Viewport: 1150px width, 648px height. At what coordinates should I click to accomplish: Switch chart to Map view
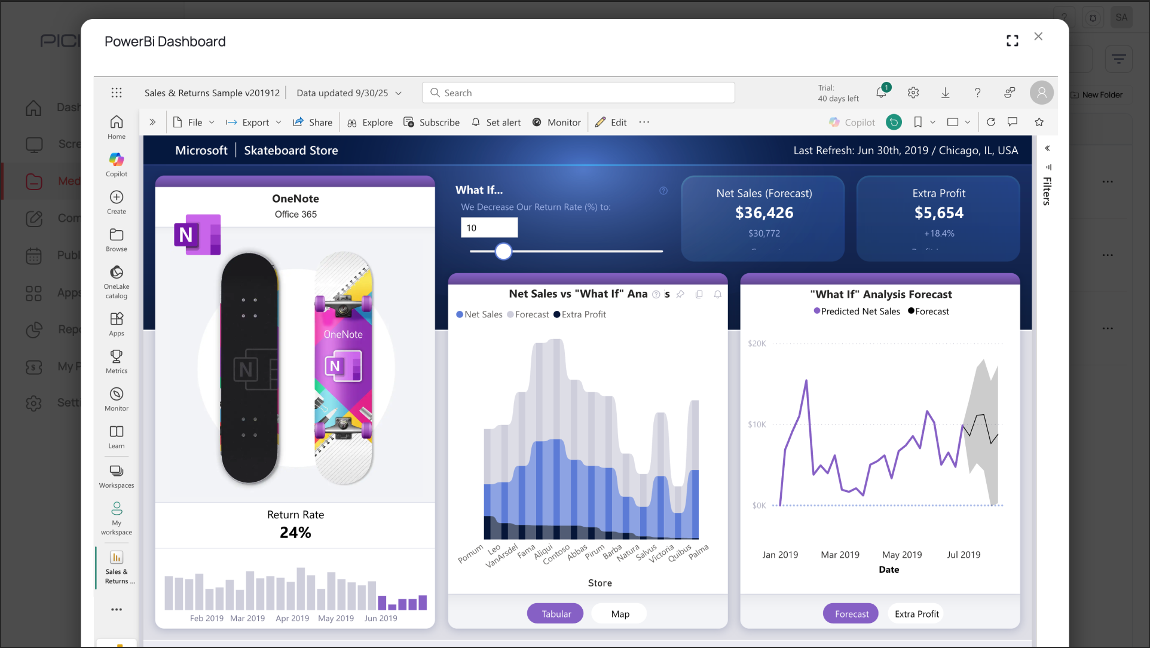[x=620, y=614]
